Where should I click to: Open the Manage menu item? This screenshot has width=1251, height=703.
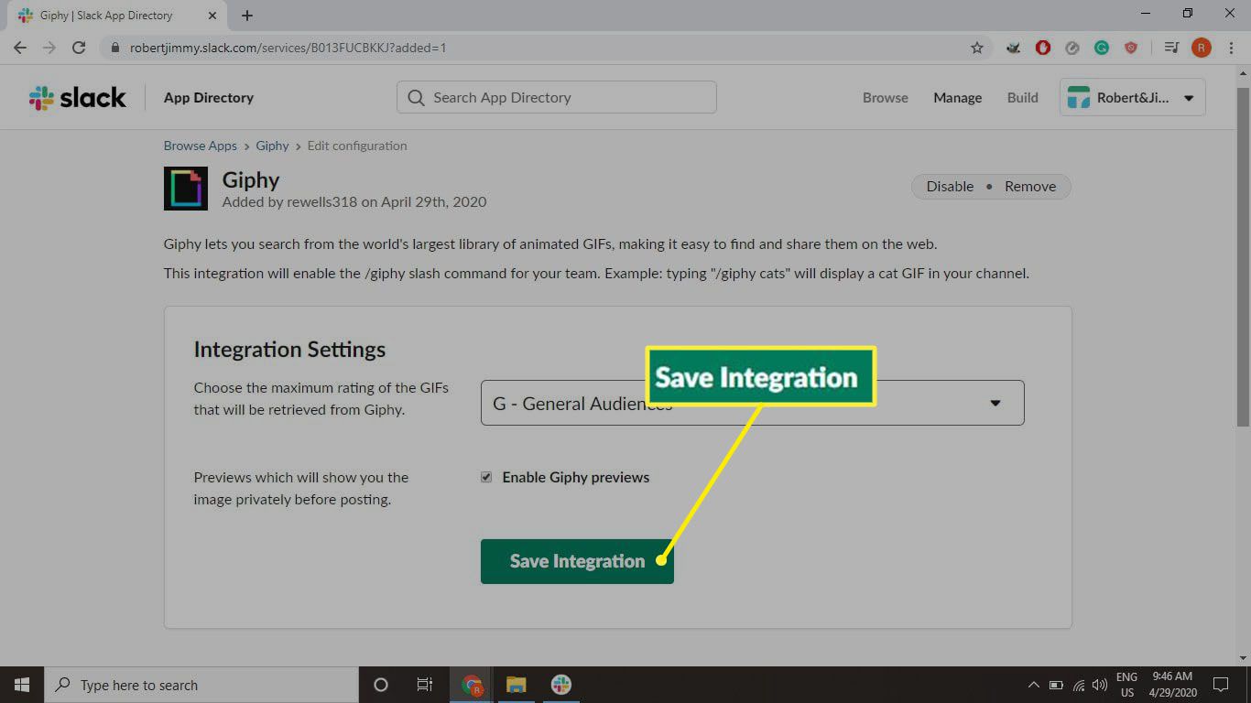(957, 98)
